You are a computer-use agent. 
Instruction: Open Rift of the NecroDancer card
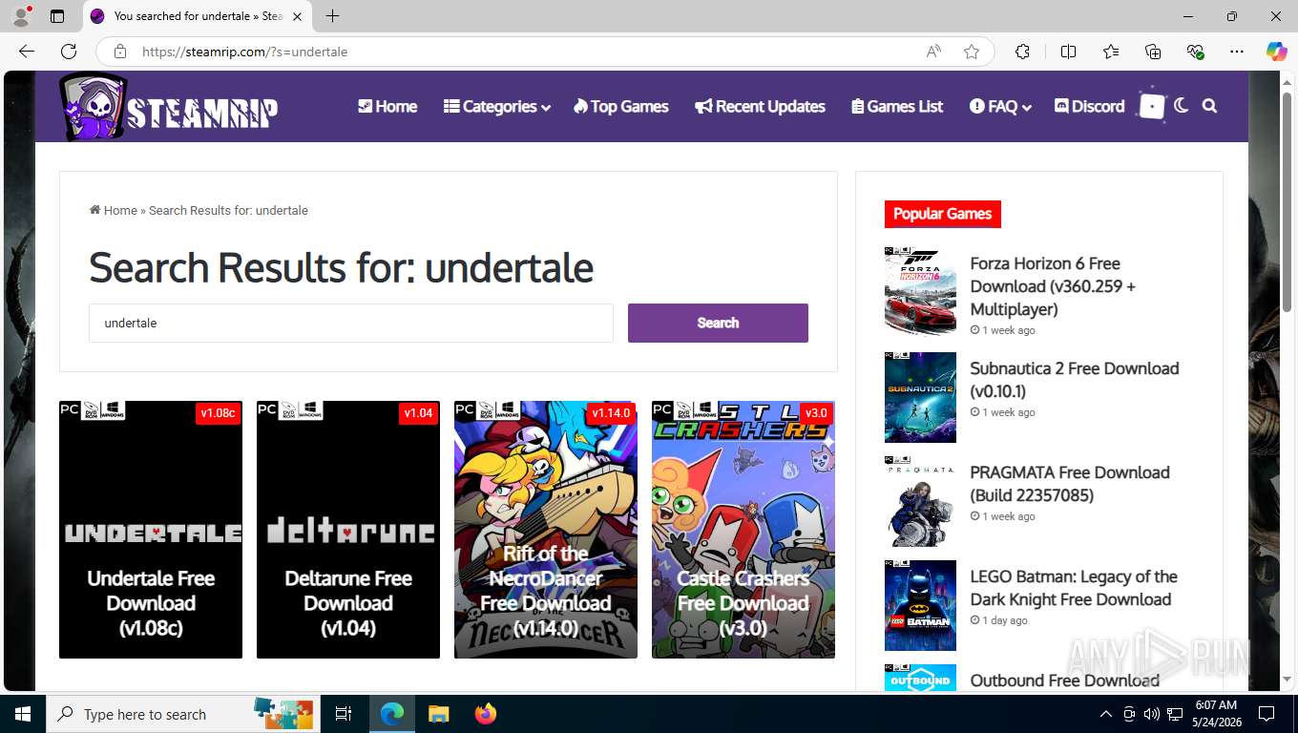point(546,530)
